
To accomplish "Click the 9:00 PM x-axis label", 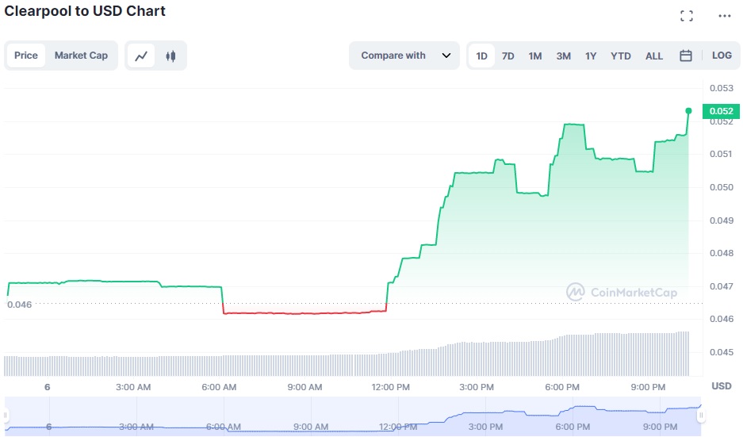I will (x=648, y=387).
